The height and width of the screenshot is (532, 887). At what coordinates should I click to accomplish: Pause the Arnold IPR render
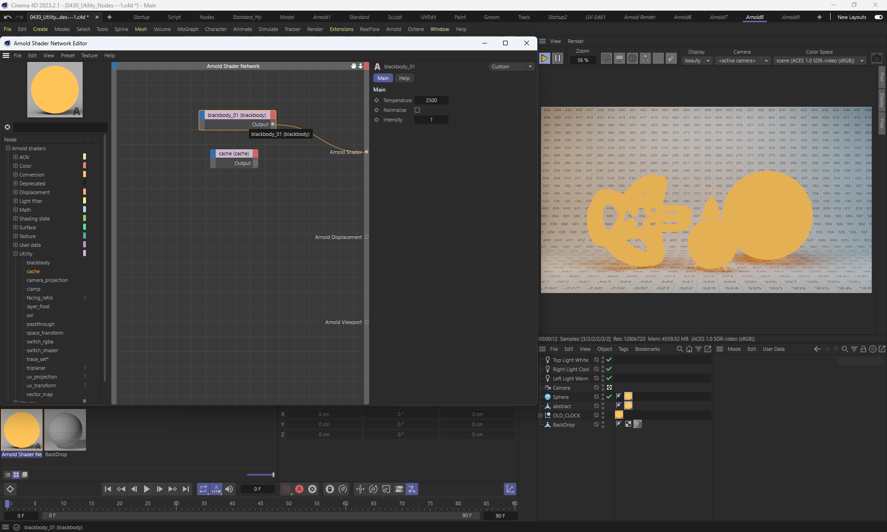pyautogui.click(x=558, y=59)
